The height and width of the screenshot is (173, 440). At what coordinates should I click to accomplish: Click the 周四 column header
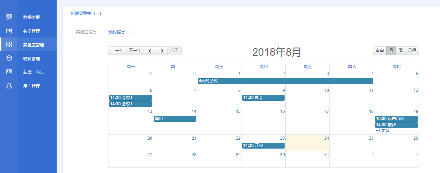(263, 67)
